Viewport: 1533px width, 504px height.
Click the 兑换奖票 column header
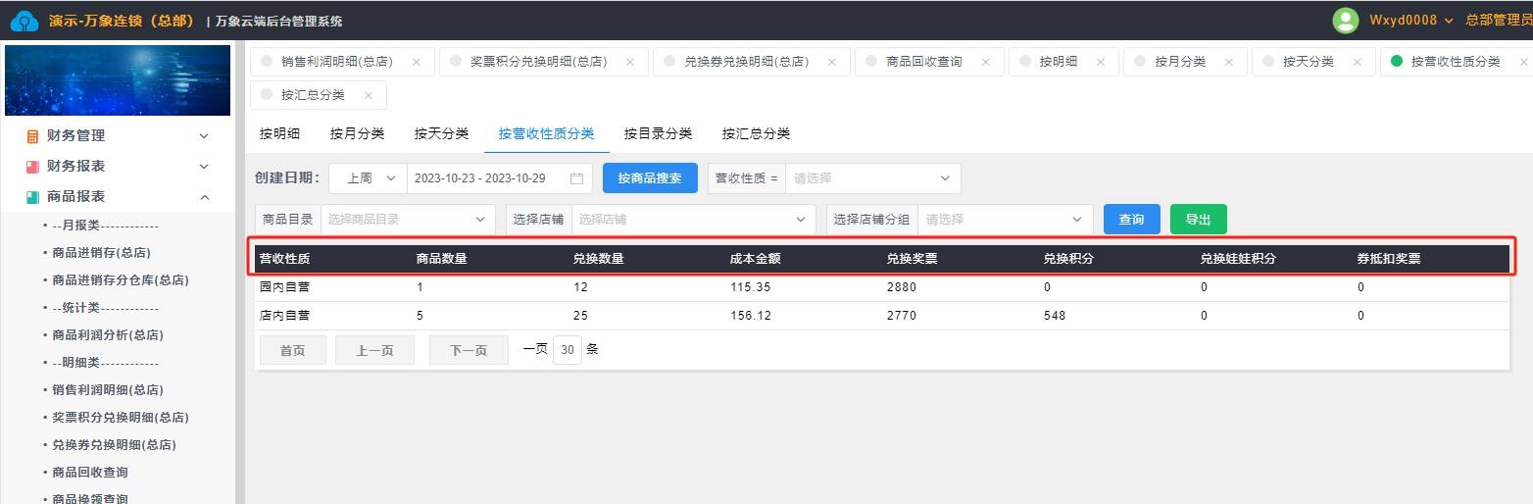pos(913,260)
